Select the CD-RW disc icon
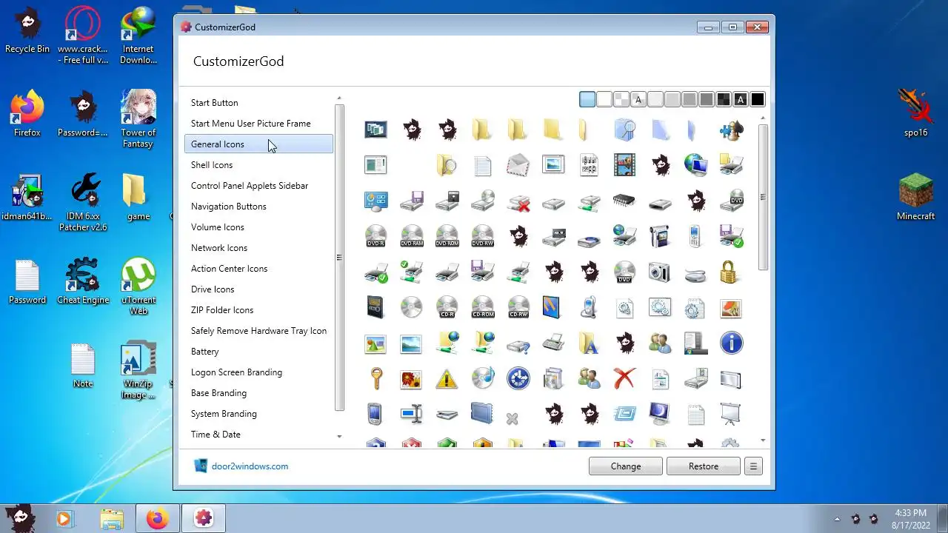Viewport: 948px width, 533px height. 518,307
